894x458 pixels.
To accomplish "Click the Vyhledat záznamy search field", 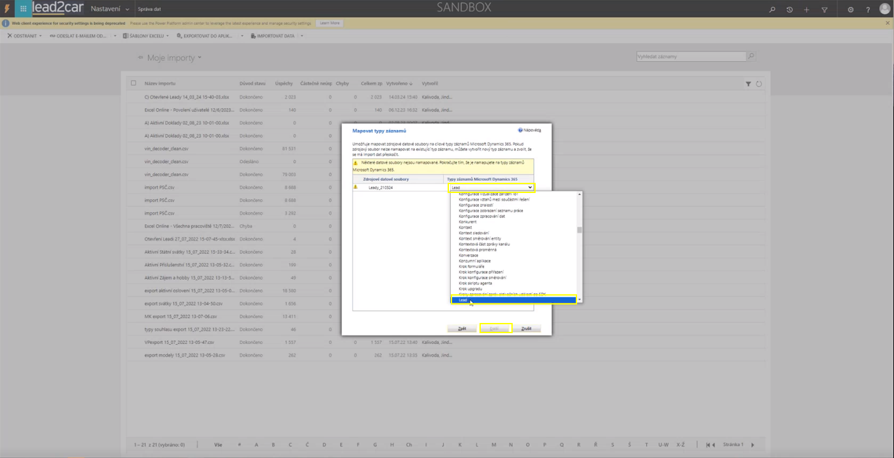I will (x=691, y=57).
